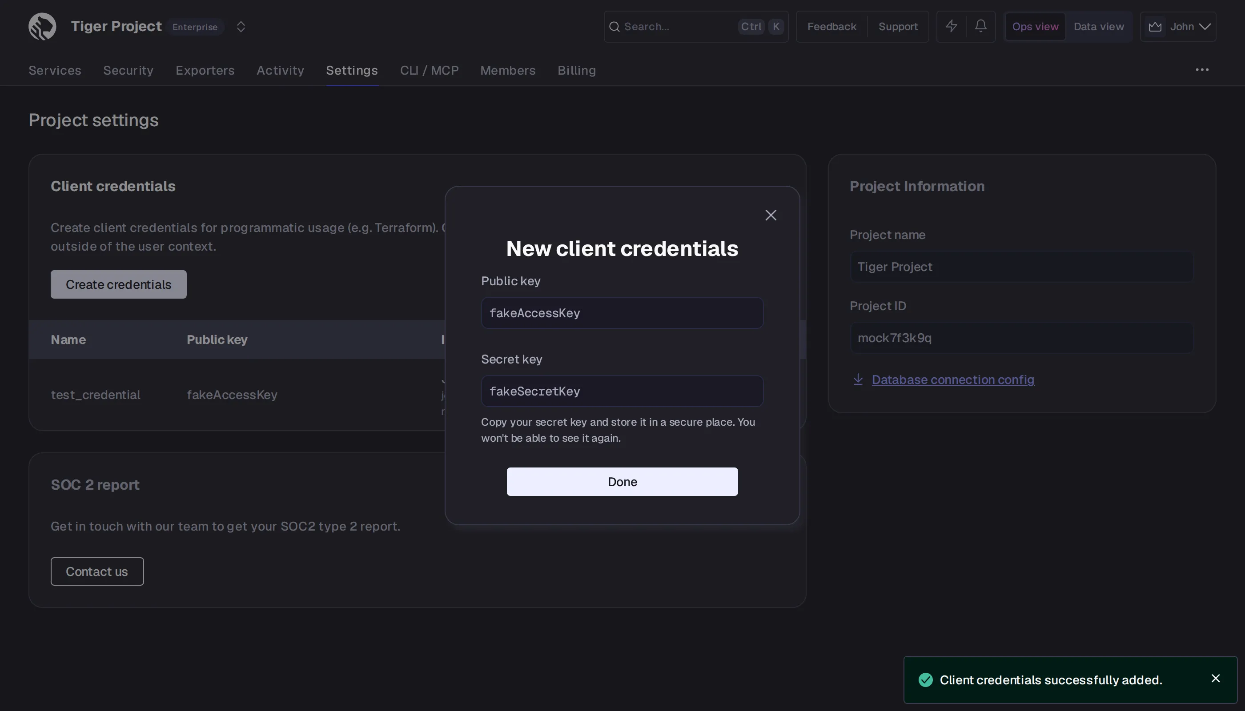Open the Billing tab
The image size is (1245, 711).
577,70
